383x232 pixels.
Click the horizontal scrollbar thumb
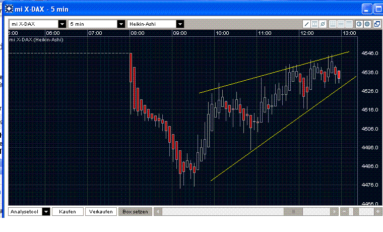point(293,211)
